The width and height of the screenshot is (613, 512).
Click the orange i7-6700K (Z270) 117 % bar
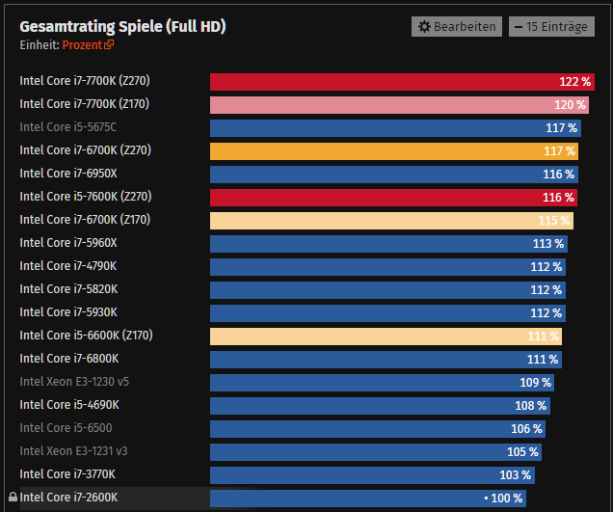393,150
